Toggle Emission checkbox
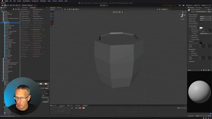Image resolution: width=212 pixels, height=119 pixels. click(x=200, y=41)
